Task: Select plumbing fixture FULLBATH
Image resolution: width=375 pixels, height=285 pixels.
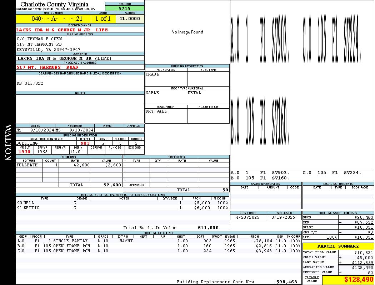Action: point(27,165)
